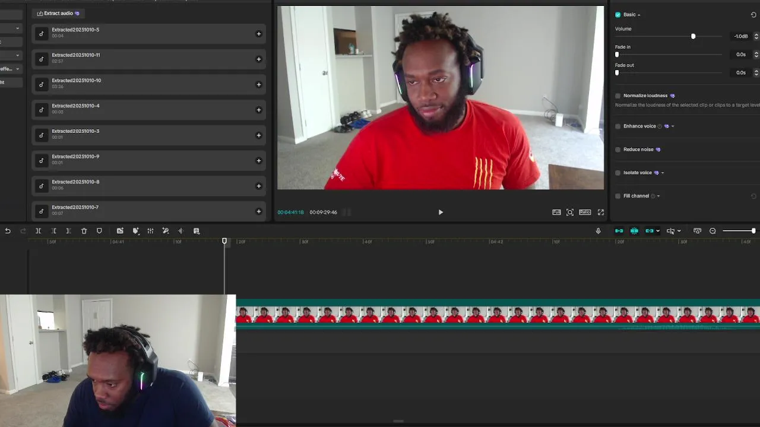Click the Delete right split icon
The height and width of the screenshot is (427, 760).
pos(68,231)
